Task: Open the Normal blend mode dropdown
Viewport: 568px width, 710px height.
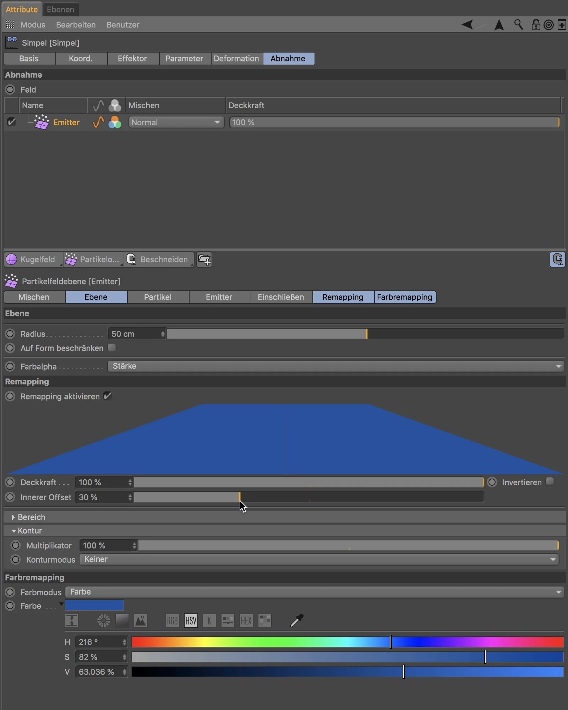Action: 176,122
